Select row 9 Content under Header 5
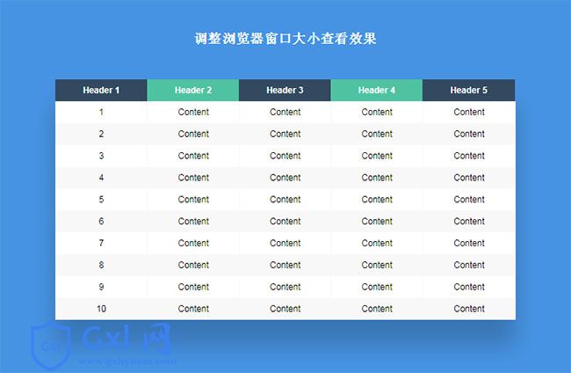 click(469, 287)
